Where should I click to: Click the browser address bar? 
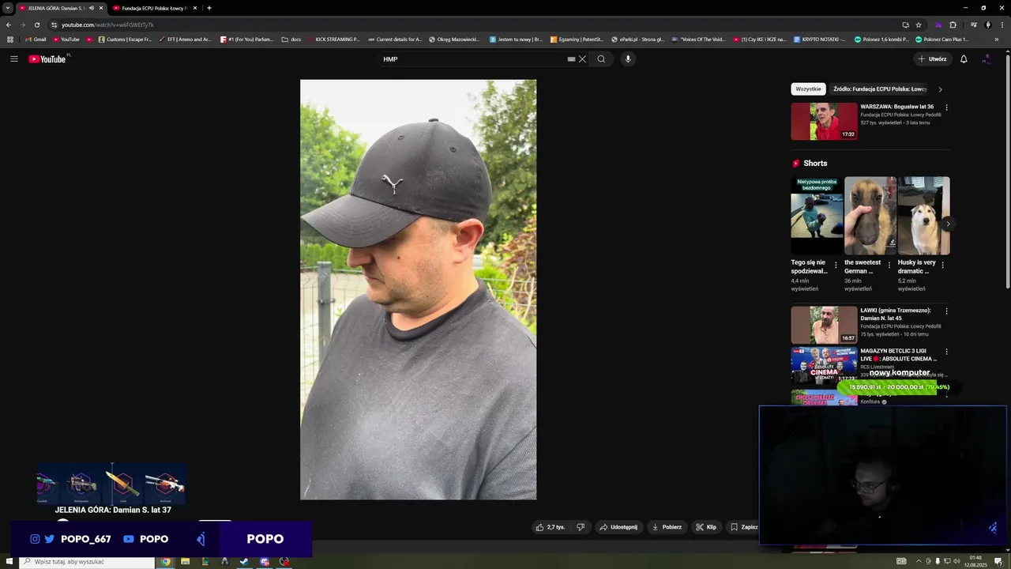[x=474, y=24]
